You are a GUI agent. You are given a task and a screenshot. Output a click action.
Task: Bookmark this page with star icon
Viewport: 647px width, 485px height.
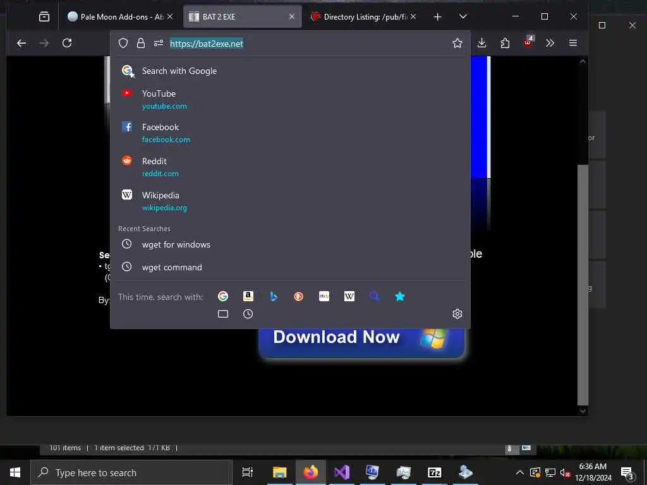(457, 44)
